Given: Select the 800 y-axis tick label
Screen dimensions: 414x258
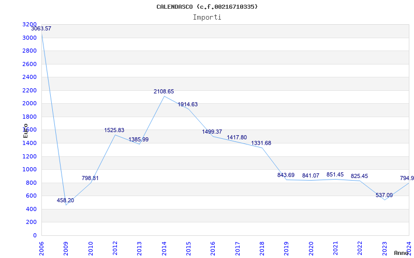Looking at the screenshot, I should (31, 183).
